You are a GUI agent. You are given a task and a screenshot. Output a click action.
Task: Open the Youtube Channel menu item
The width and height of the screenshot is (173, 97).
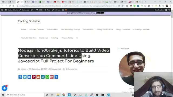pyautogui.click(x=36, y=29)
